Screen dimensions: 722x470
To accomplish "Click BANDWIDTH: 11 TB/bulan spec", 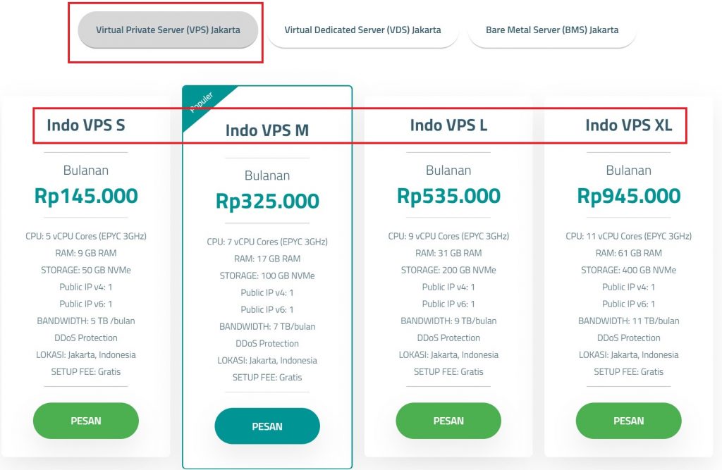I will point(628,321).
